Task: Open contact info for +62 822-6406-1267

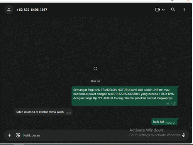Action: point(32,10)
